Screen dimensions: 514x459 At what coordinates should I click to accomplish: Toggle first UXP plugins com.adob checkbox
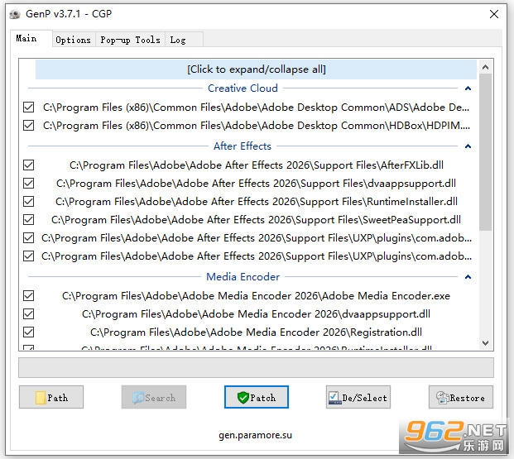click(28, 237)
